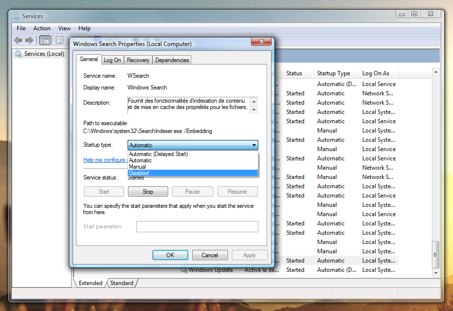Select the Standard view tab
The image size is (453, 311).
[x=122, y=283]
